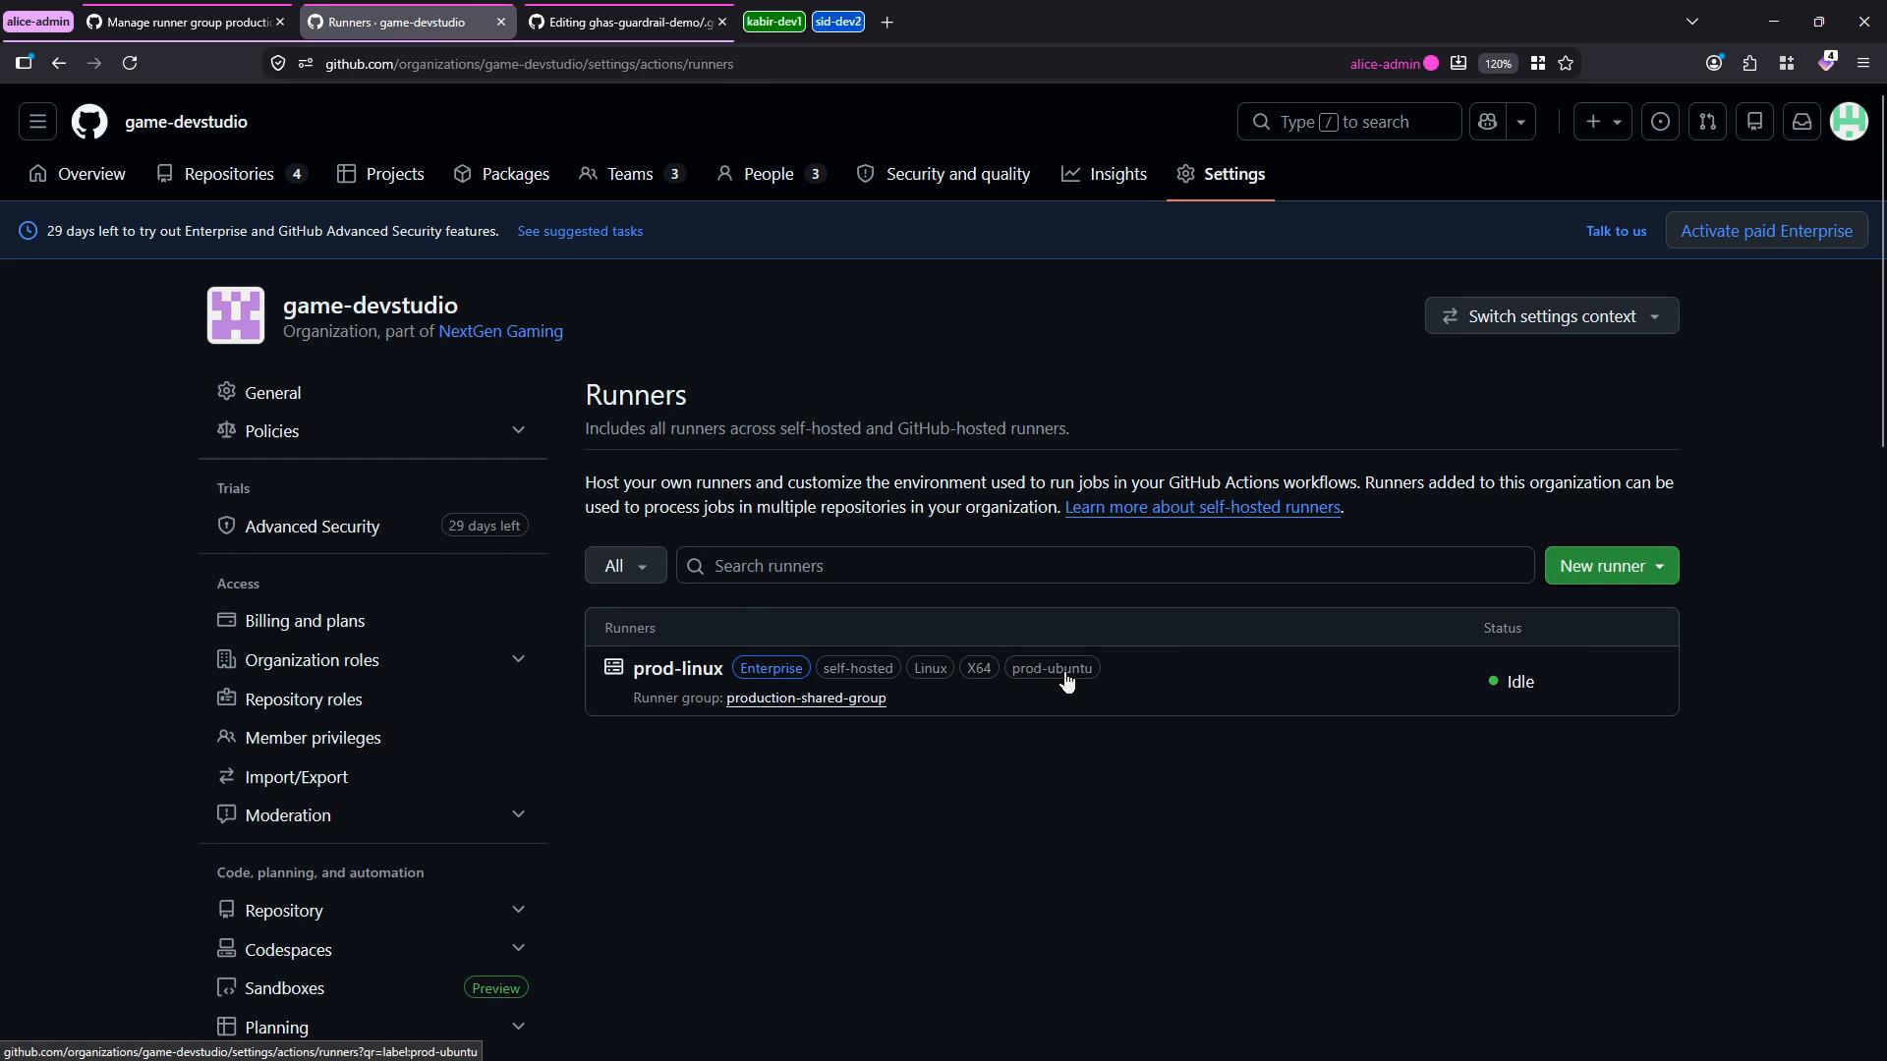The width and height of the screenshot is (1887, 1061).
Task: Focus the Search runners input field
Action: coord(1105,566)
